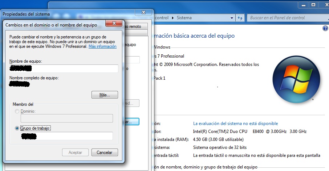Click the refresh icon beside the address bar
The height and width of the screenshot is (171, 329).
click(x=240, y=18)
